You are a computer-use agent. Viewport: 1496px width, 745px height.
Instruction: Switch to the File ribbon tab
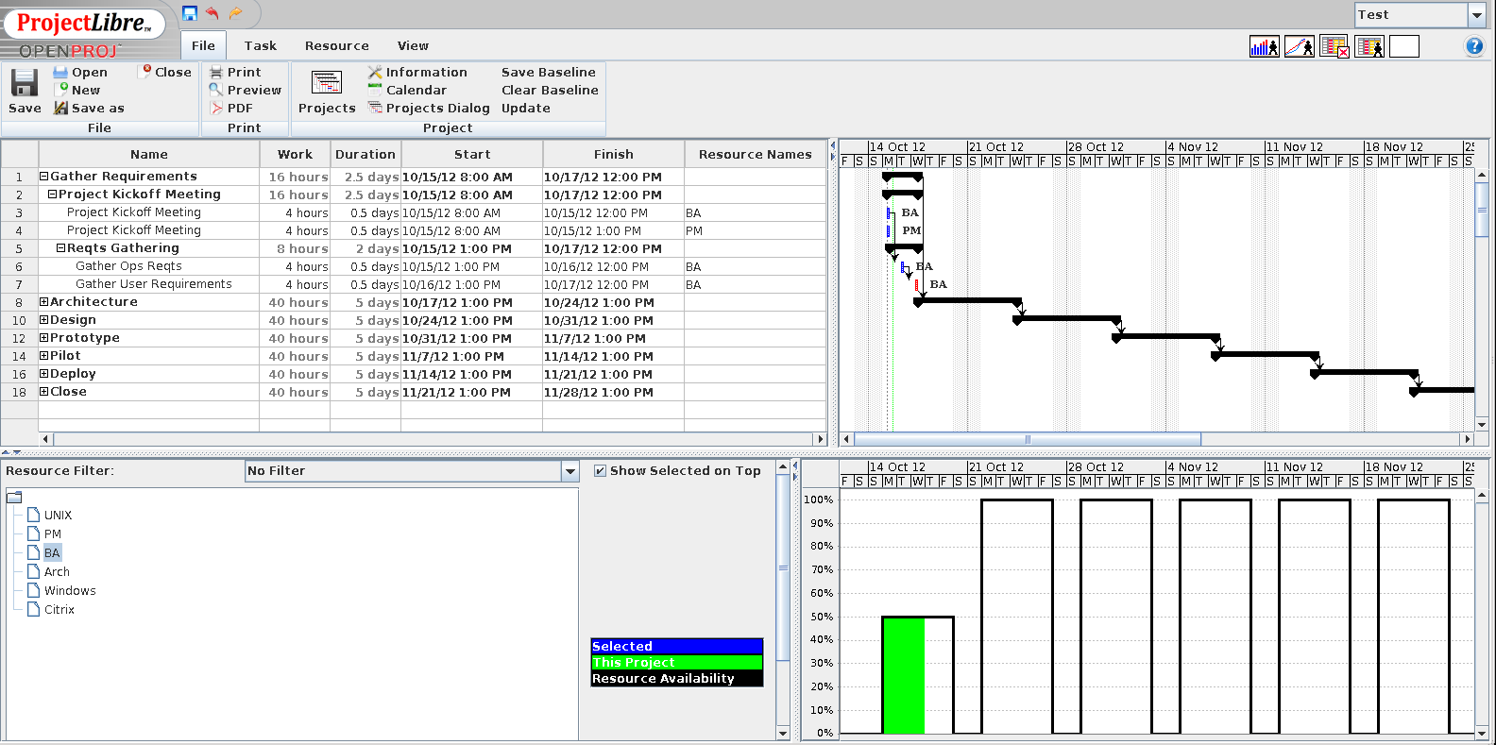203,45
